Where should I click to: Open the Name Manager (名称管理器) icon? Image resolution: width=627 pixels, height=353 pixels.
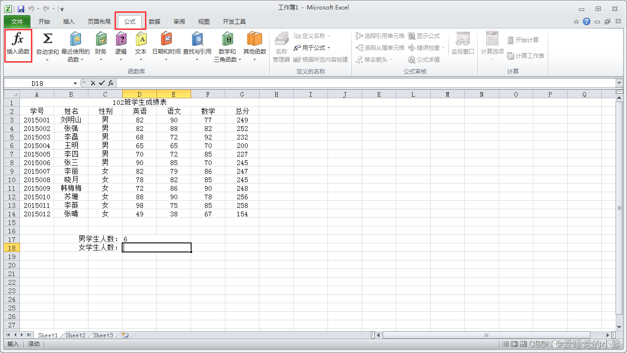[281, 39]
